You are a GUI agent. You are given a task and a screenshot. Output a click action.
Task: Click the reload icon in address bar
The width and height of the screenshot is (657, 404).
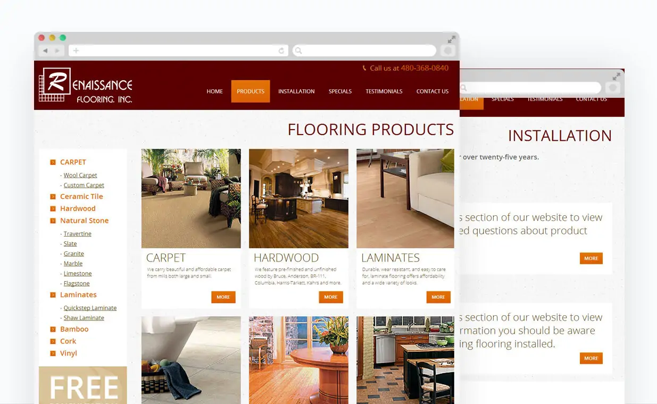[x=281, y=50]
